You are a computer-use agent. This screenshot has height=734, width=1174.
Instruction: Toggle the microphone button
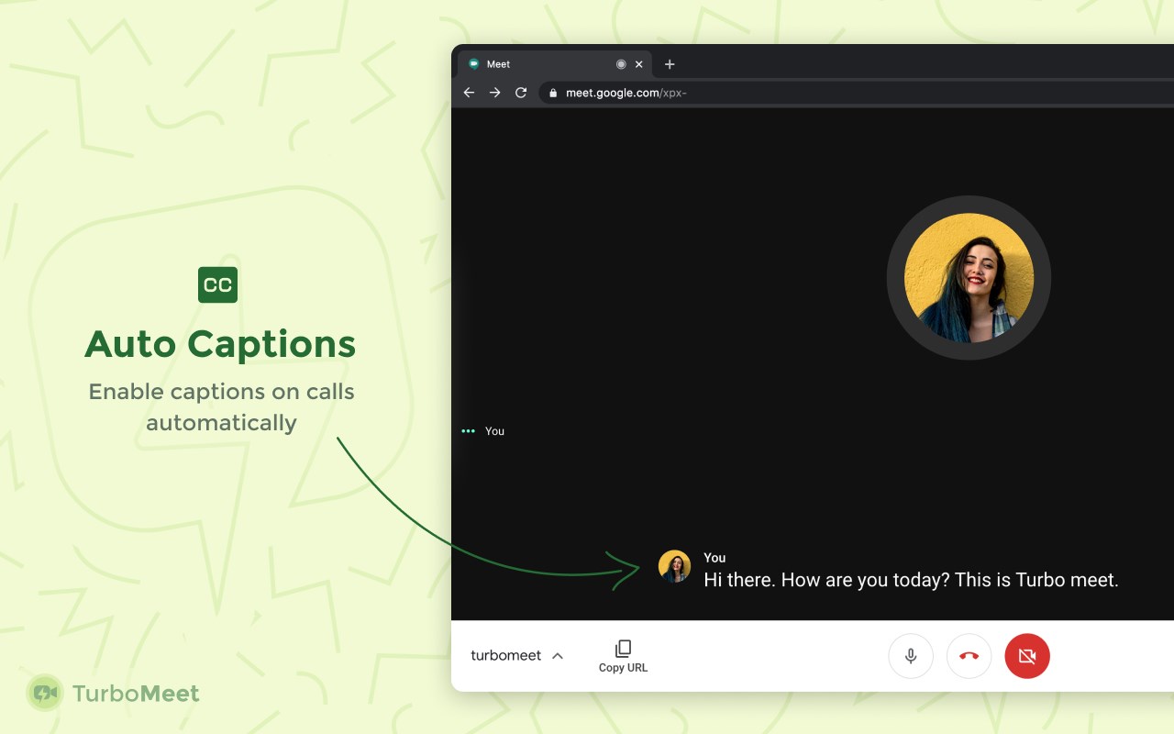pos(911,656)
